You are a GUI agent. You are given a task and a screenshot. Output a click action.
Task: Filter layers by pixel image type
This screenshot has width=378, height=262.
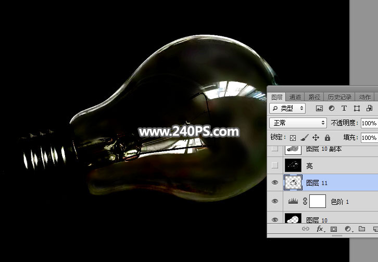(320, 109)
